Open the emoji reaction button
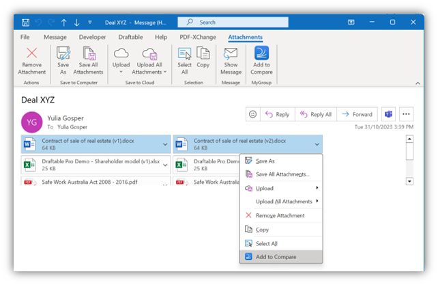438x285 pixels. 253,114
